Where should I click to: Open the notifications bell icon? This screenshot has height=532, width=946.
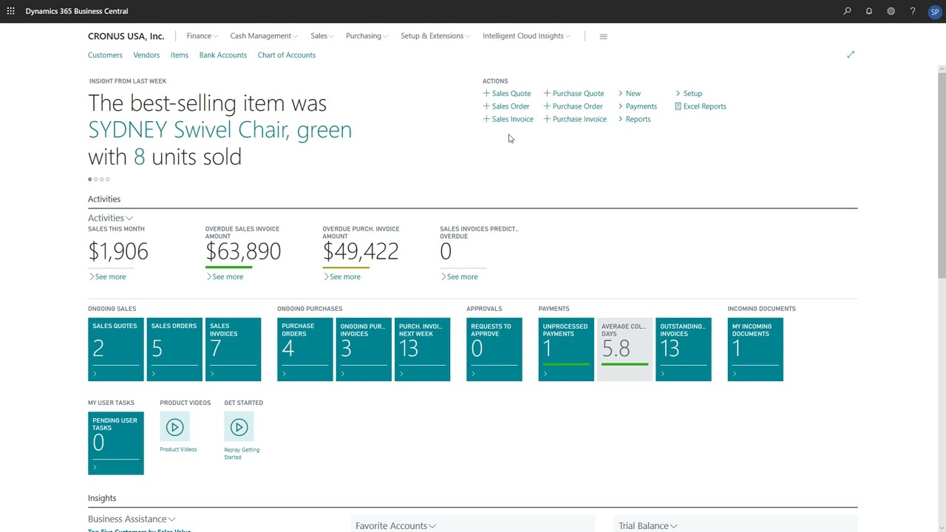869,11
